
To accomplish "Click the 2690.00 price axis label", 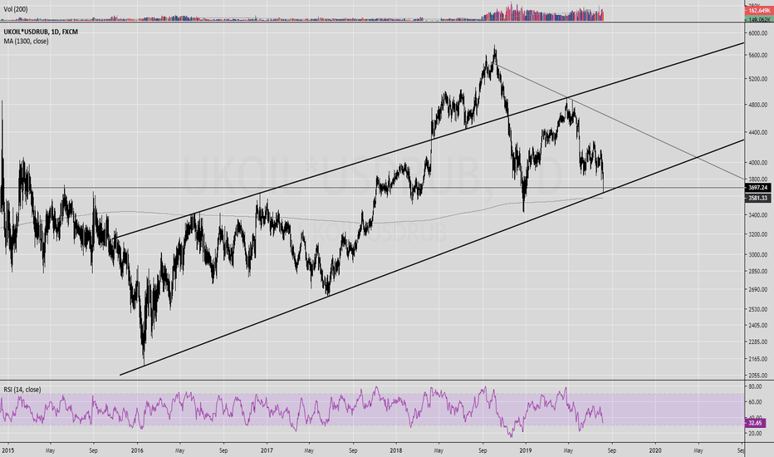I will pyautogui.click(x=757, y=289).
